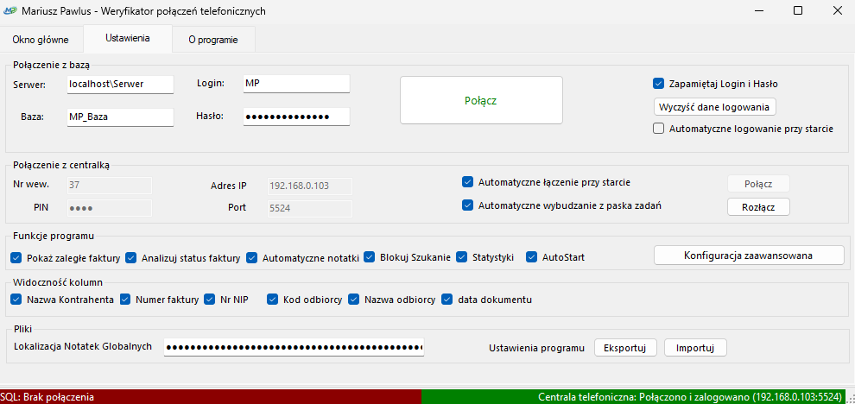The width and height of the screenshot is (855, 404).
Task: Click the Importuj settings button
Action: [x=695, y=347]
